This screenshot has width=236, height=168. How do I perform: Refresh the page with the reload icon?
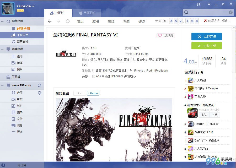click(68, 21)
